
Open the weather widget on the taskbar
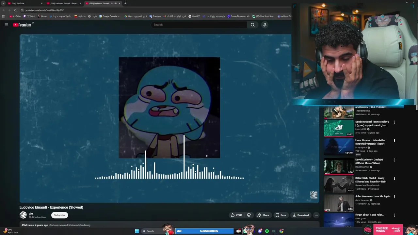click(10, 231)
